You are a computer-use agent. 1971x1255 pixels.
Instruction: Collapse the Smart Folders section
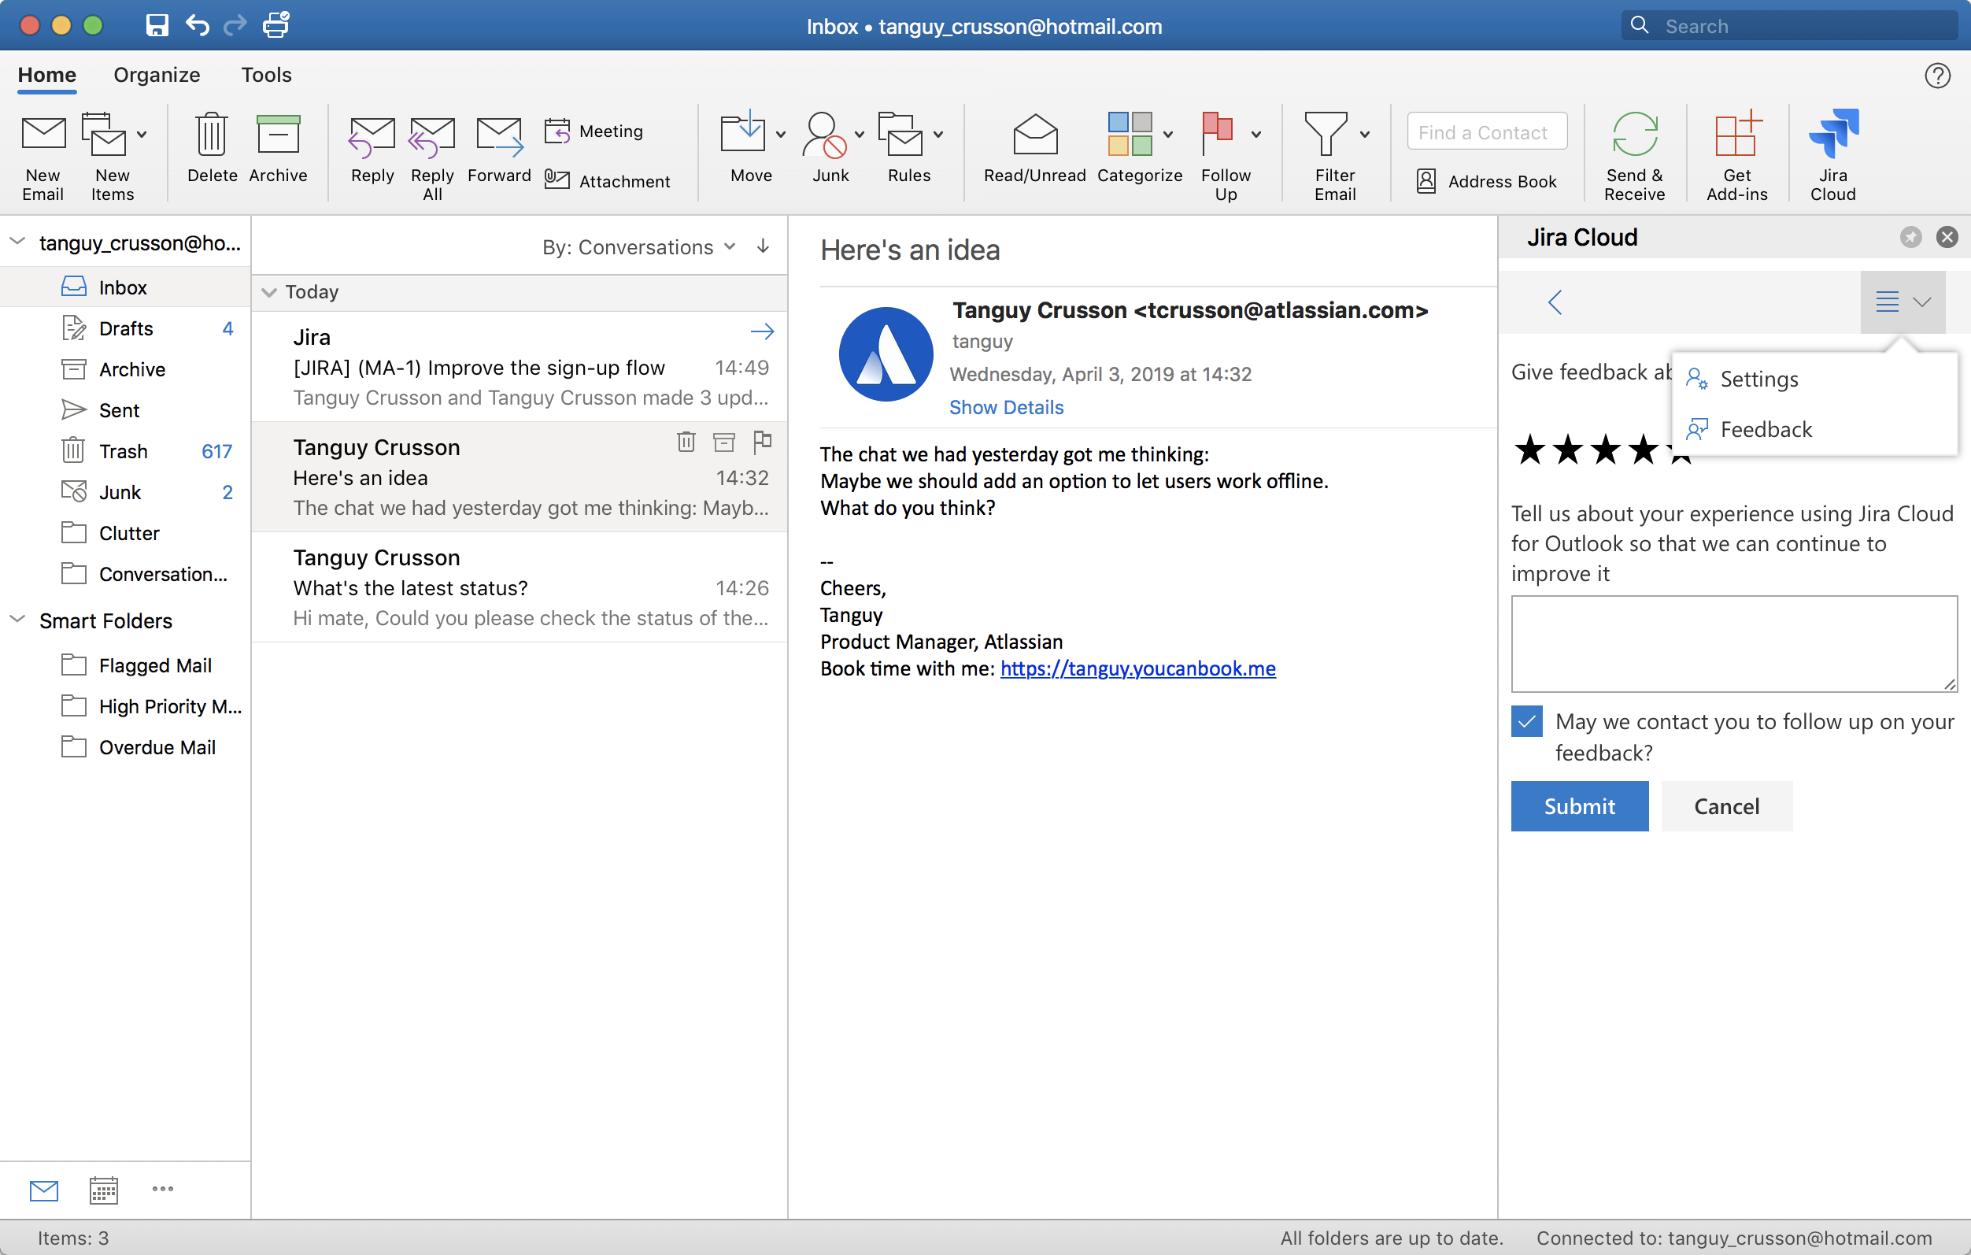pos(17,620)
